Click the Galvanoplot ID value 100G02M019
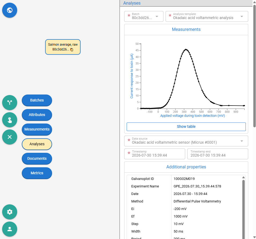This screenshot has width=256, height=239. tap(184, 179)
